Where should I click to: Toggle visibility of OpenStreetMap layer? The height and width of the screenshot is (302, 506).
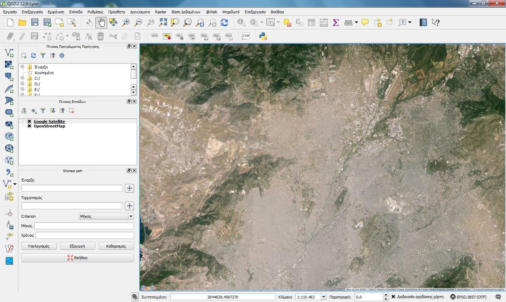30,126
